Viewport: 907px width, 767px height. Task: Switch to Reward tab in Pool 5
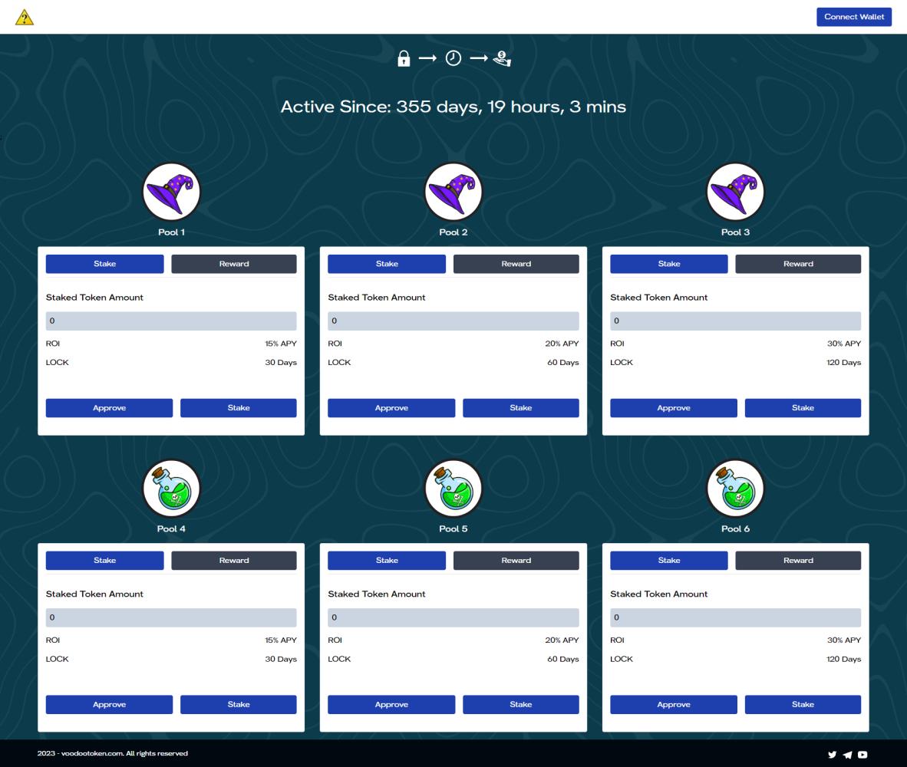point(516,561)
